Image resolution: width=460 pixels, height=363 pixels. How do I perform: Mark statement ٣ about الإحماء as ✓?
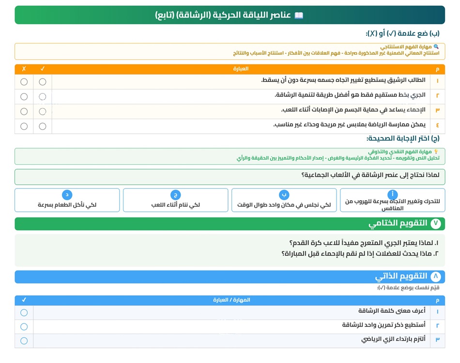click(x=43, y=111)
